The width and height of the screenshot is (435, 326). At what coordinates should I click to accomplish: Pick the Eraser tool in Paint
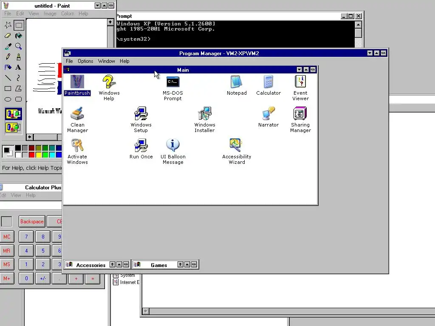click(8, 36)
